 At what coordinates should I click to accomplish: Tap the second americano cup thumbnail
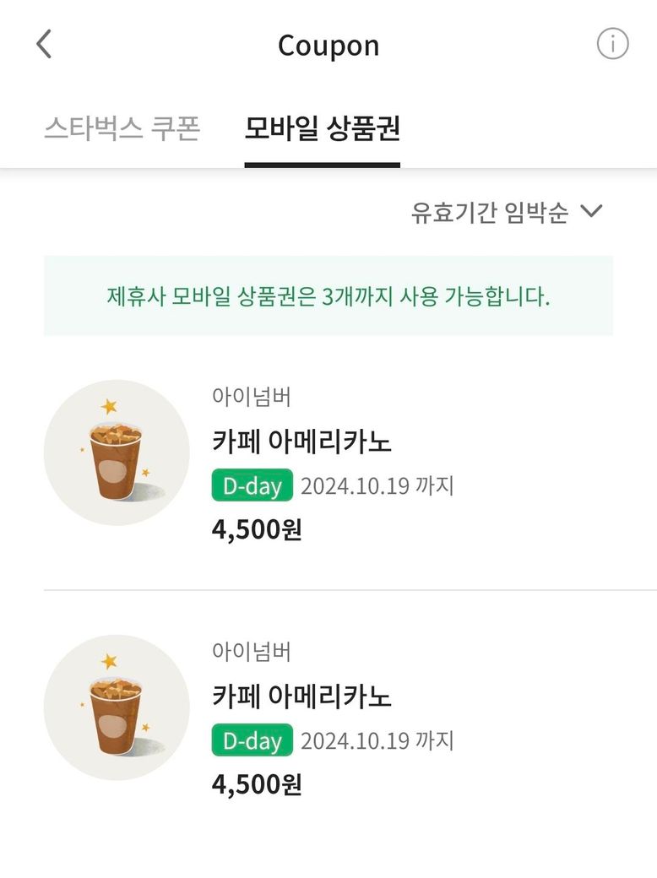(x=117, y=707)
